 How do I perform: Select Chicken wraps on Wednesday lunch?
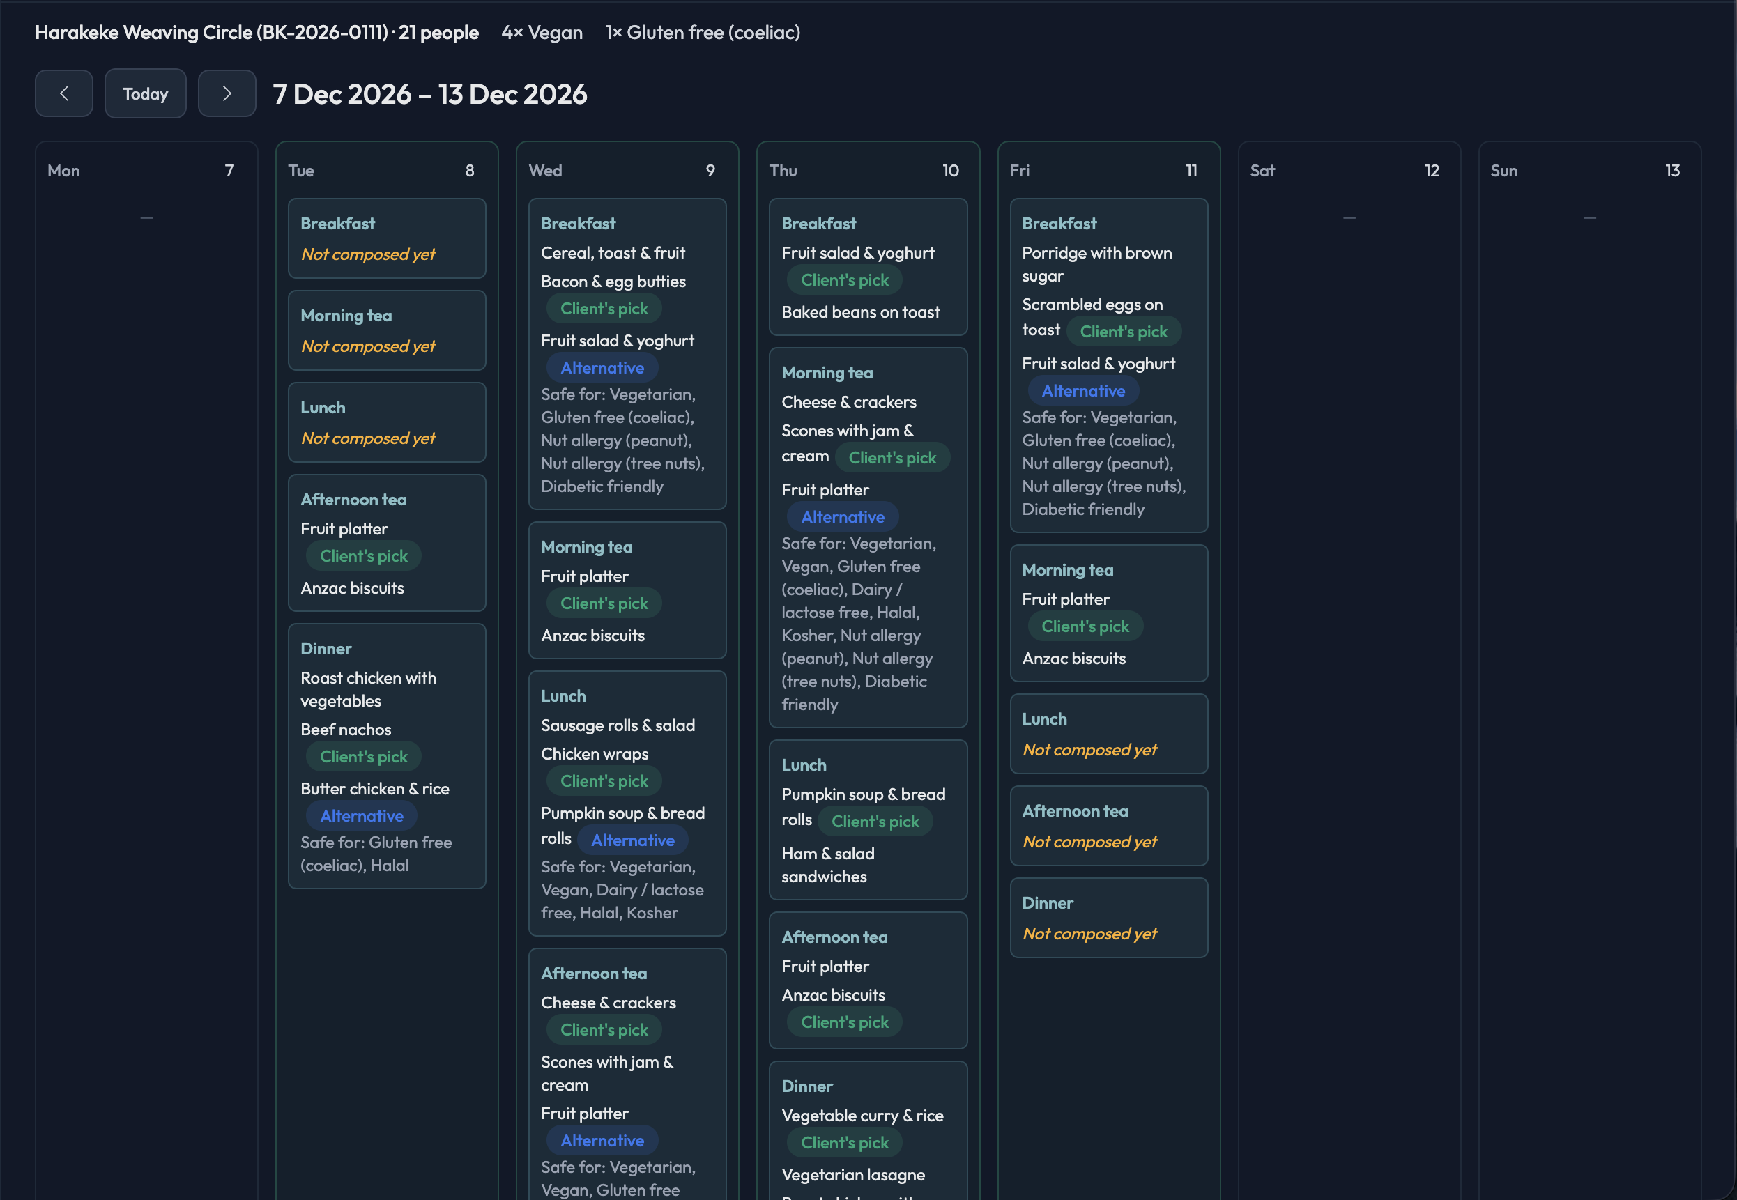(x=594, y=753)
